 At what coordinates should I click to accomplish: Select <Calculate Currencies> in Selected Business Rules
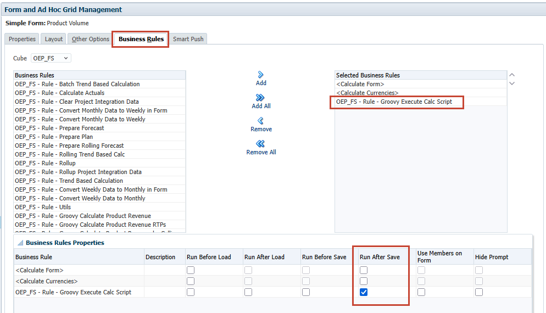421,93
